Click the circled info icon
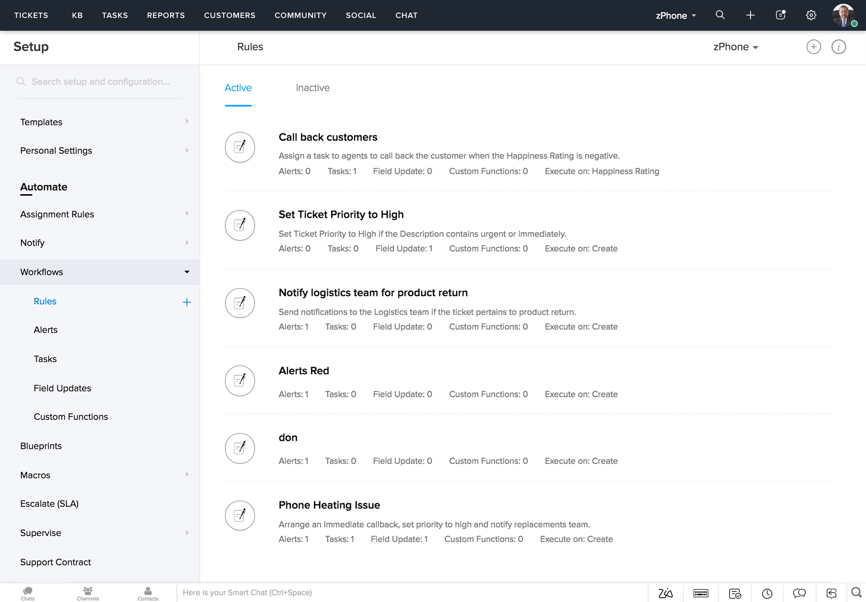 [839, 47]
